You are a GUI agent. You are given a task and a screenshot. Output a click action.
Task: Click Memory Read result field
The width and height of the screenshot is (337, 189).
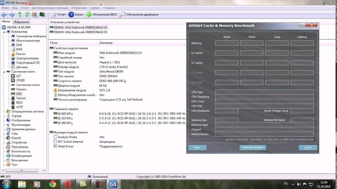point(227,43)
